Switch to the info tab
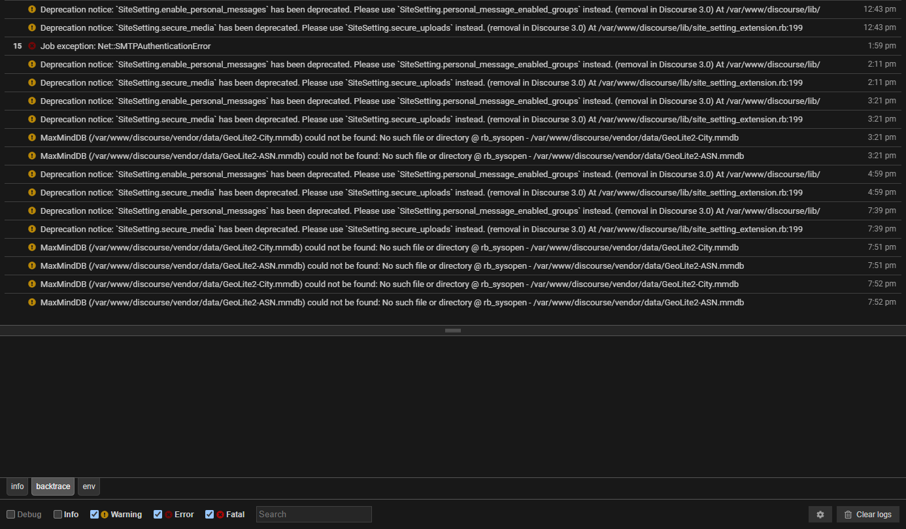 [x=17, y=486]
